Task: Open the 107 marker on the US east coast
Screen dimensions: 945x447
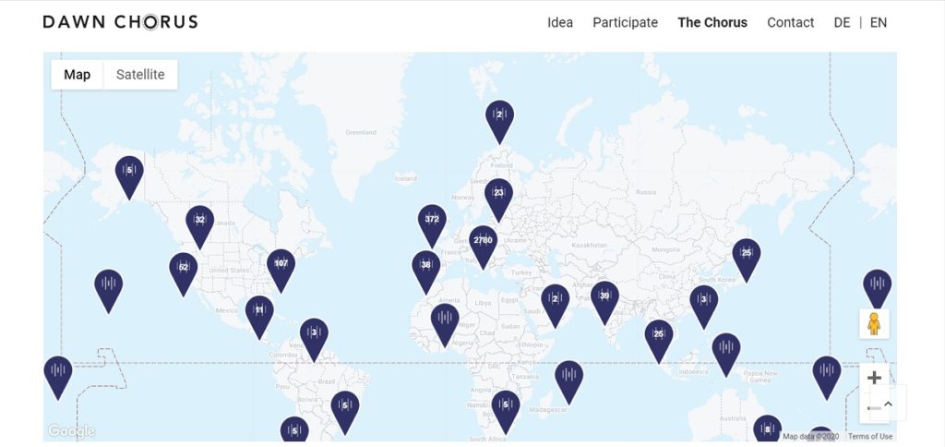Action: (x=281, y=269)
